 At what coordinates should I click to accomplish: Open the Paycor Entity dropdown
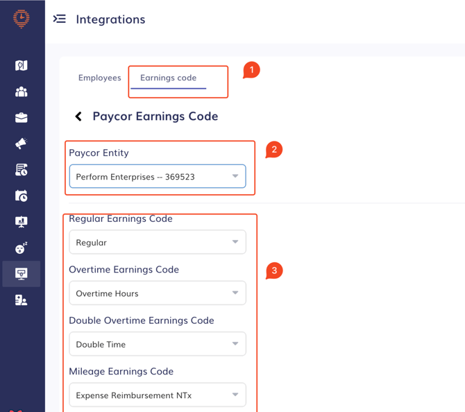coord(158,176)
